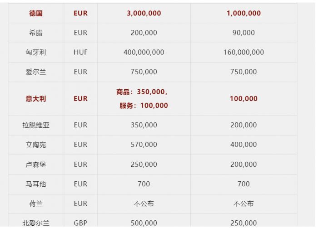Click the 德国 country cell
The height and width of the screenshot is (228, 318).
point(36,13)
